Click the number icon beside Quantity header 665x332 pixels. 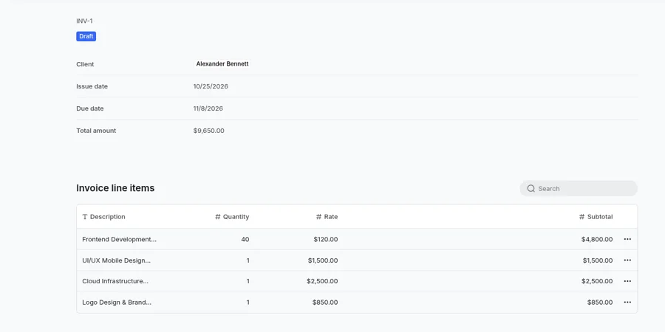pos(217,217)
